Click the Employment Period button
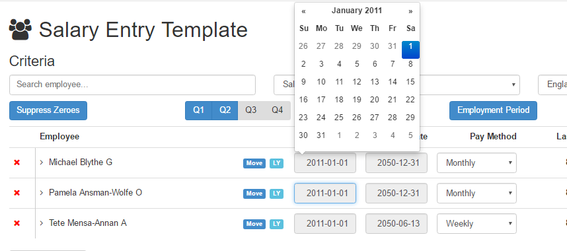This screenshot has width=567, height=251. click(493, 110)
